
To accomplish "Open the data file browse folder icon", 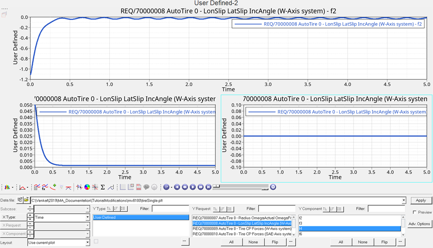I will (x=26, y=201).
